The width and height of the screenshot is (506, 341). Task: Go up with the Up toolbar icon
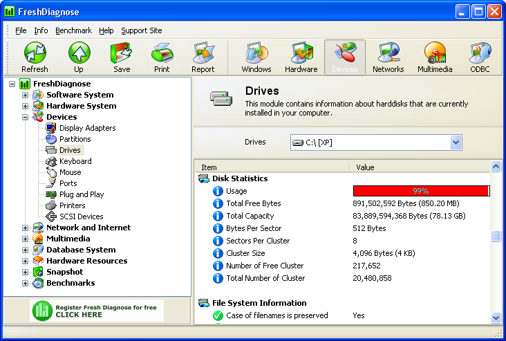click(79, 53)
